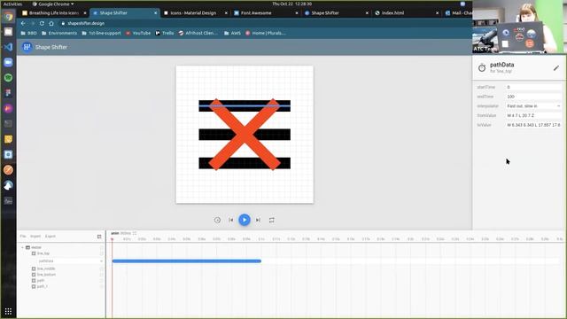The height and width of the screenshot is (319, 567).
Task: Click the stopwatch icon beside pathData
Action: [x=482, y=67]
